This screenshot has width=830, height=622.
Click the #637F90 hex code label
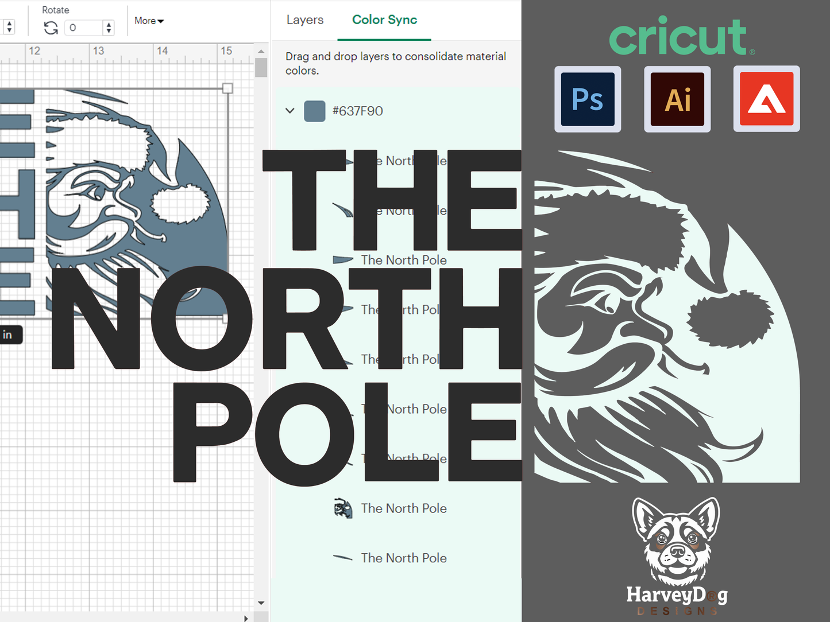click(x=357, y=111)
